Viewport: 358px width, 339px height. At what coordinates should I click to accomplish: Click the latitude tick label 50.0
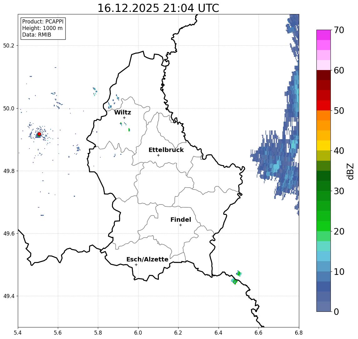click(x=8, y=108)
